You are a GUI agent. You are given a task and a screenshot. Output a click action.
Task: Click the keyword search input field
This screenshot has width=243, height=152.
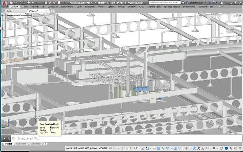pos(164,3)
